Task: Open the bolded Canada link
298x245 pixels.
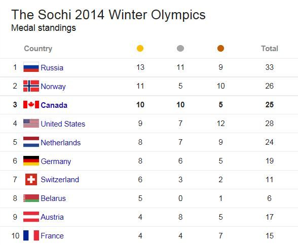Action: coord(54,105)
